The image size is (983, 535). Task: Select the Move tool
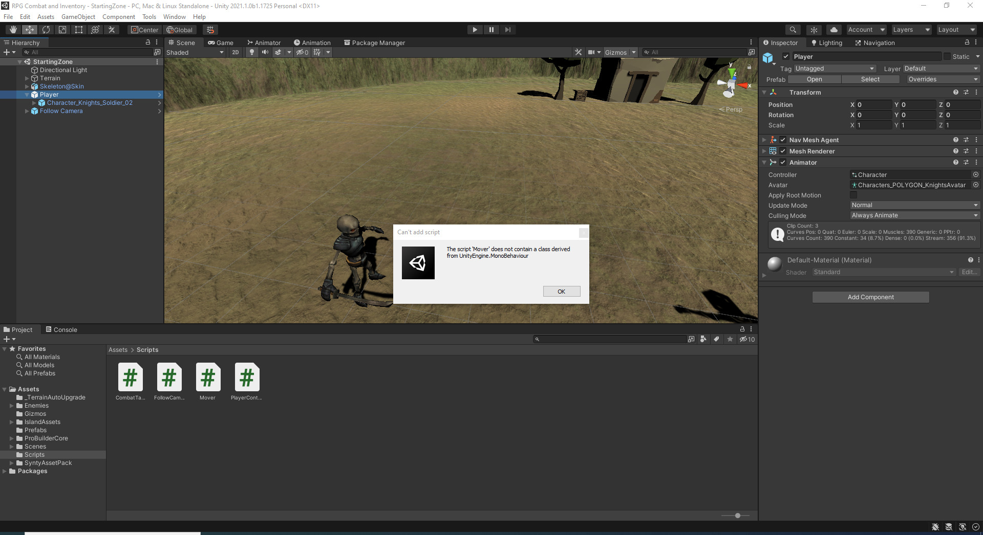(30, 30)
